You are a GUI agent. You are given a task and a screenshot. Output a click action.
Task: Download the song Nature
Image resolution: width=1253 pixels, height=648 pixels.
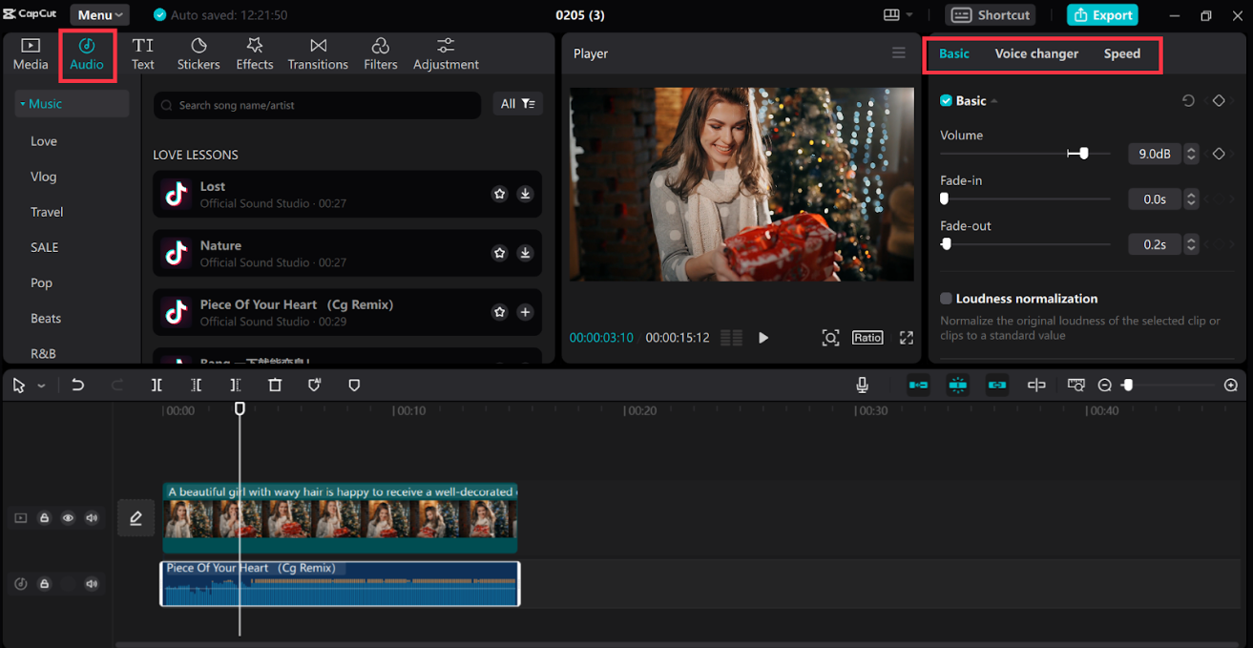tap(525, 253)
